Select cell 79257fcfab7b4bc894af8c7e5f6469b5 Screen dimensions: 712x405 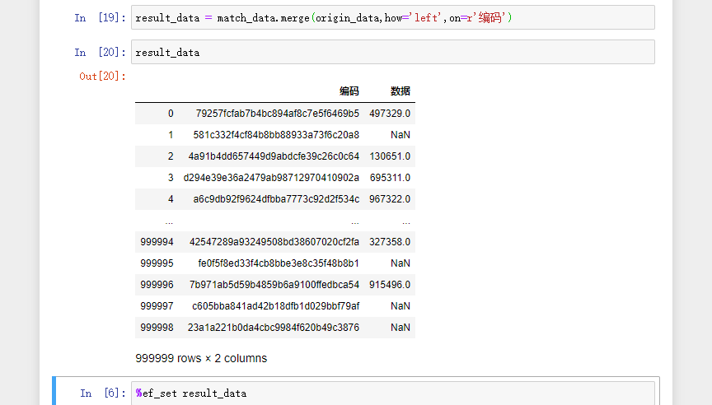[278, 114]
